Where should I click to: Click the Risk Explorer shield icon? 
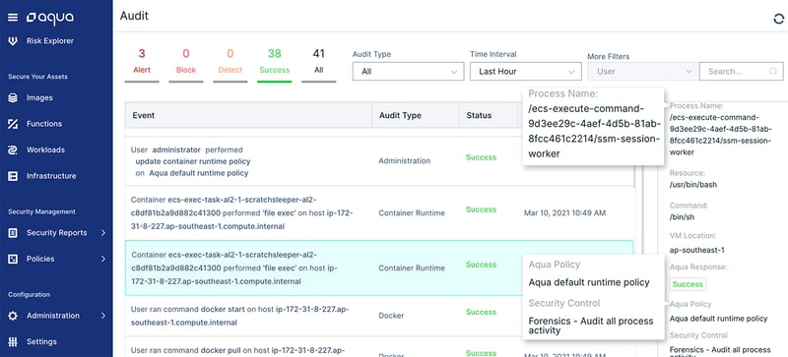tap(13, 41)
